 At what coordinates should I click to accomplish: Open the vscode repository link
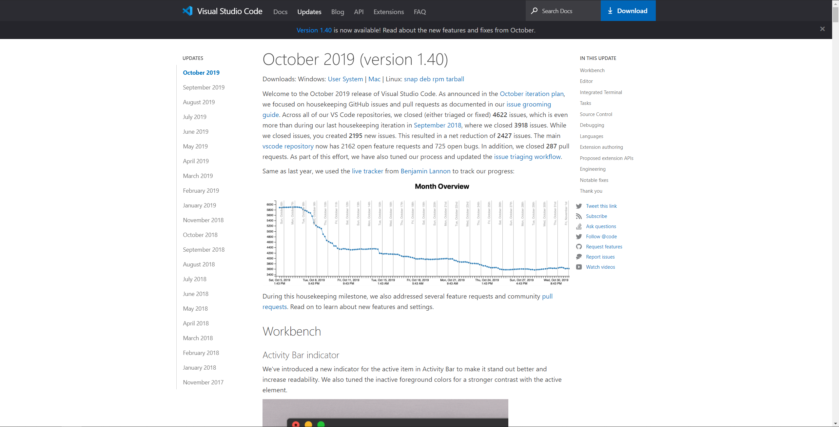tap(288, 146)
